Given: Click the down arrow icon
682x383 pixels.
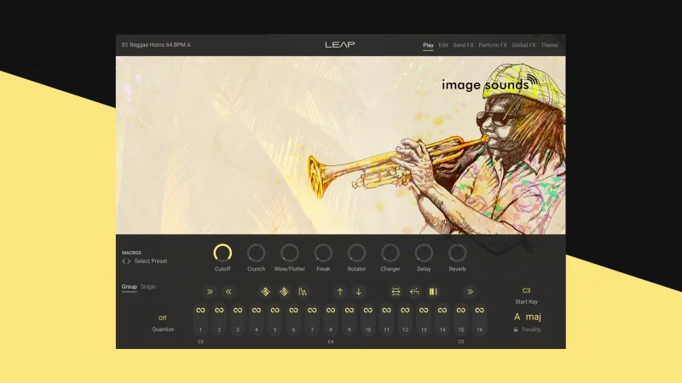Looking at the screenshot, I should [x=358, y=292].
